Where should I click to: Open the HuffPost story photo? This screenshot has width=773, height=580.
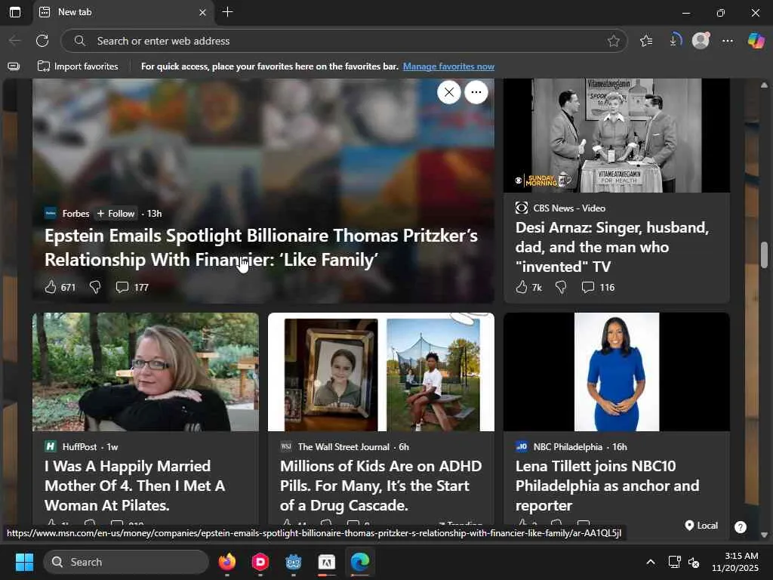(x=146, y=372)
